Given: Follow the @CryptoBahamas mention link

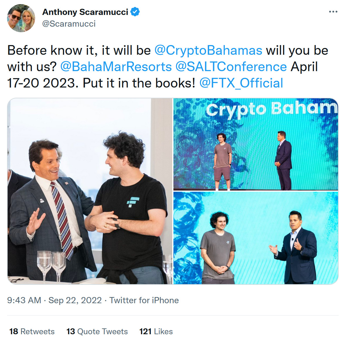Looking at the screenshot, I should click(x=208, y=50).
